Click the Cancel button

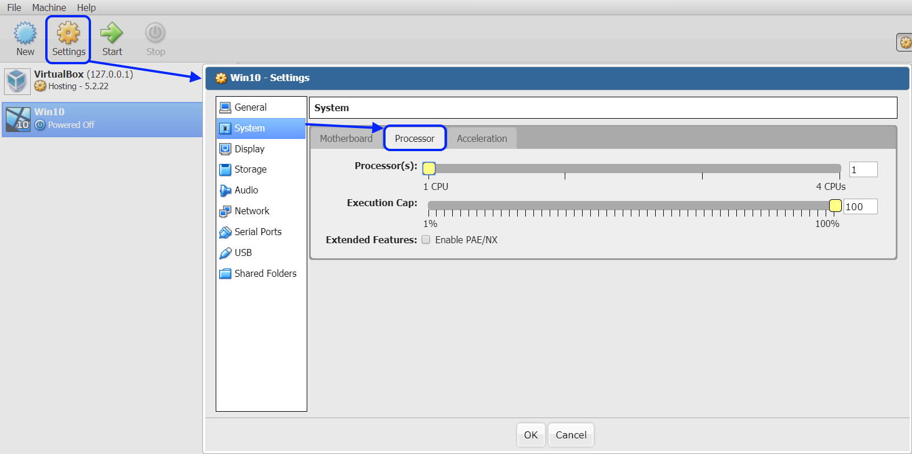click(x=571, y=435)
